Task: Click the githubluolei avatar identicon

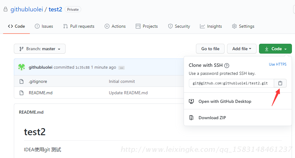Action: click(22, 67)
